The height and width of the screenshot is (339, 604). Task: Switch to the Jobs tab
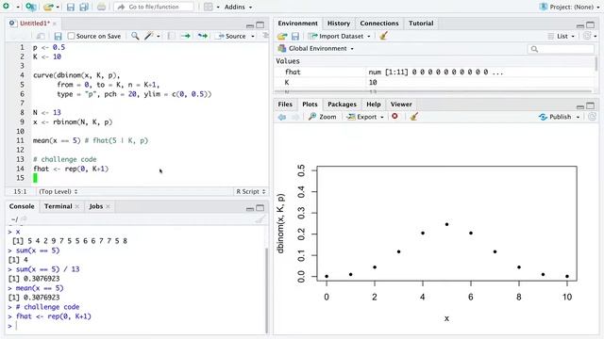point(96,206)
